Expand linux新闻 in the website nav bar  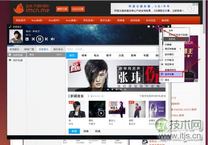coord(37,20)
